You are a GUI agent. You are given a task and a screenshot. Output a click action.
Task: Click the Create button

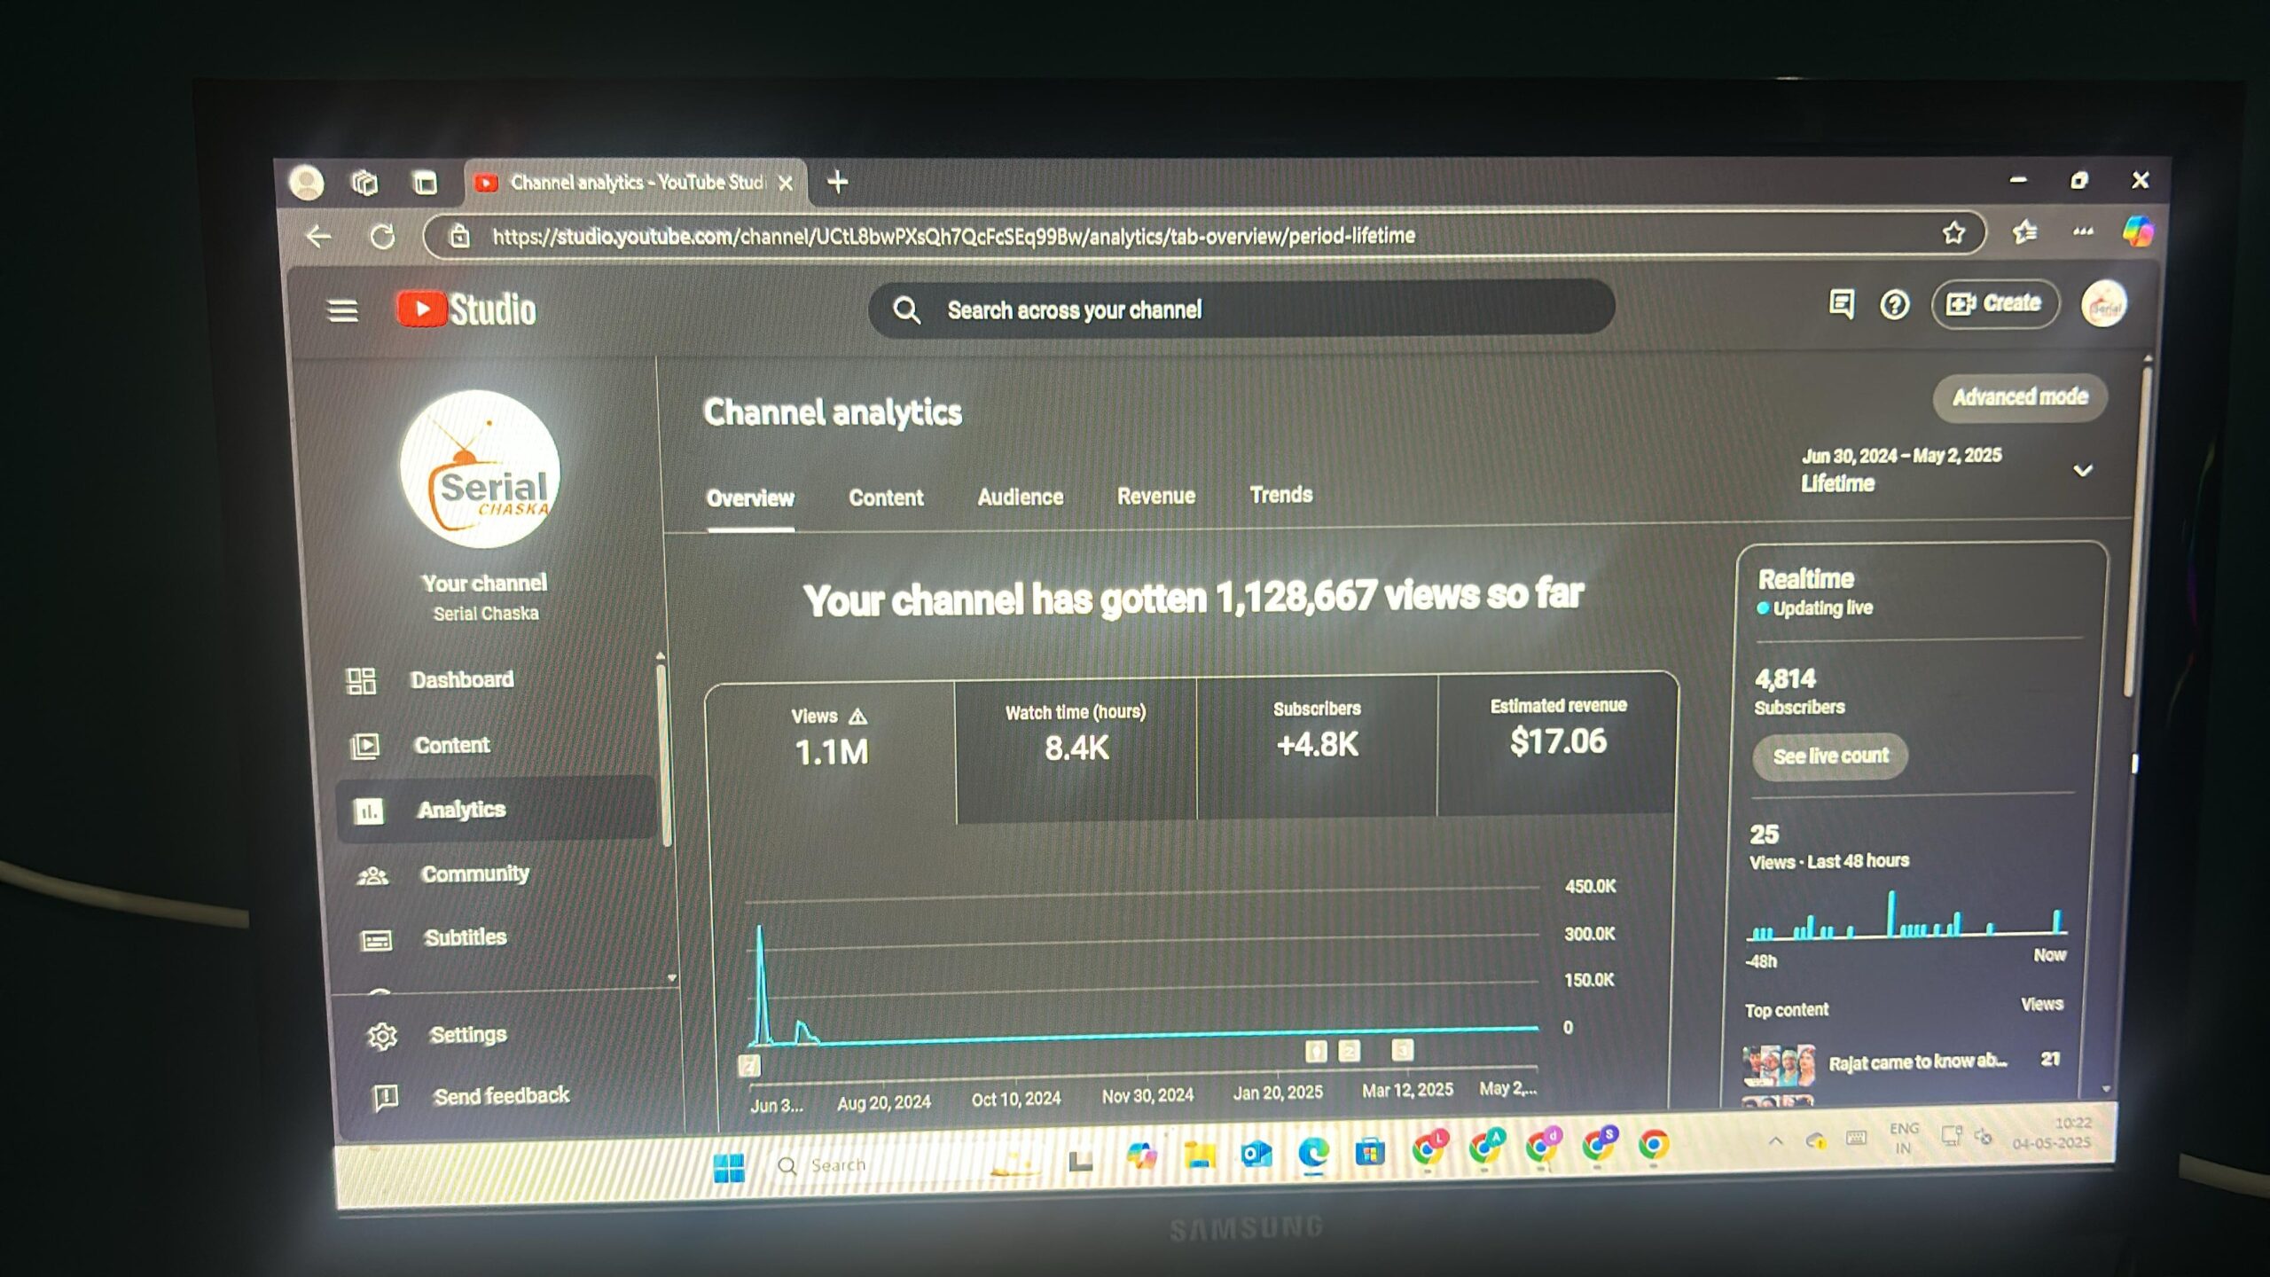coord(1994,304)
